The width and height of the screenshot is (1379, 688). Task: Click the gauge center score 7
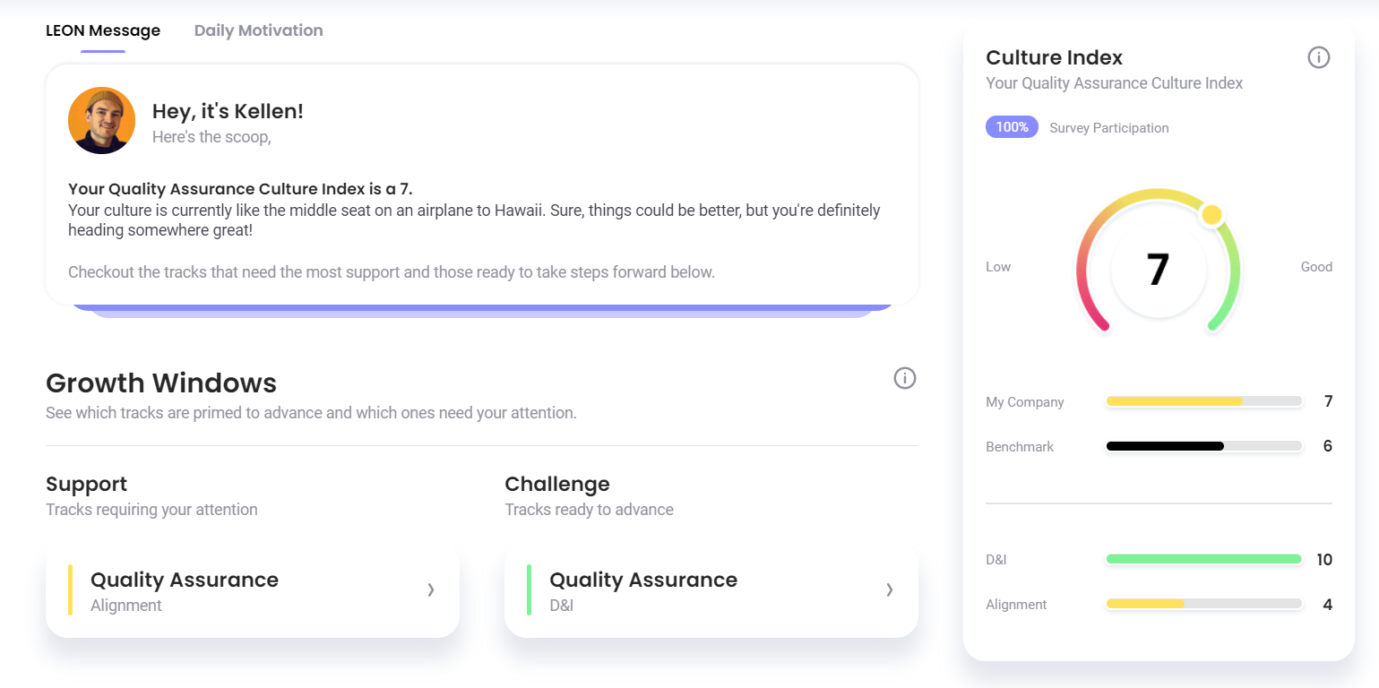(1158, 269)
